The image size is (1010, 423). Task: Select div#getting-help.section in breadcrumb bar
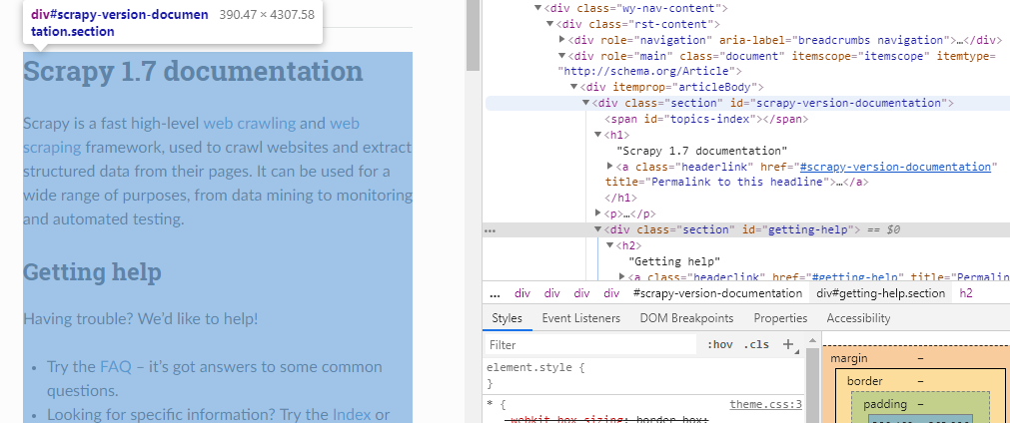(x=880, y=293)
